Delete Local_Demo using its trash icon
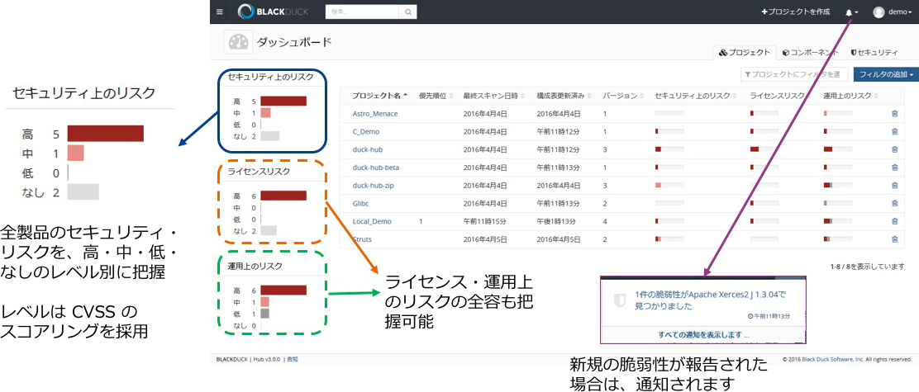Viewport: 919px width, 392px height. pos(894,222)
